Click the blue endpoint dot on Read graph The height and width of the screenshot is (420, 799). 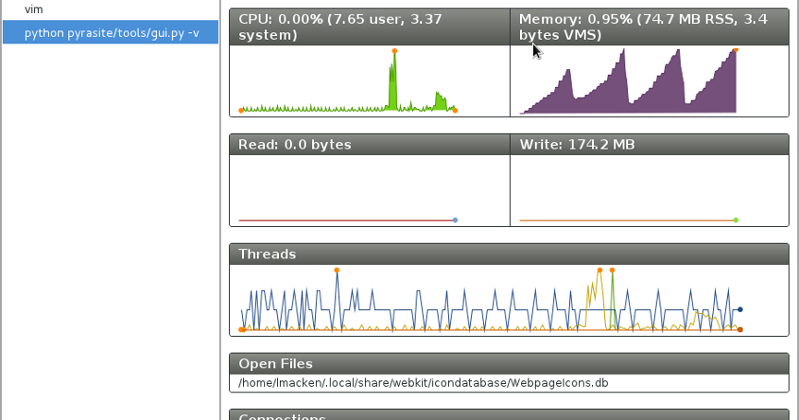(455, 220)
